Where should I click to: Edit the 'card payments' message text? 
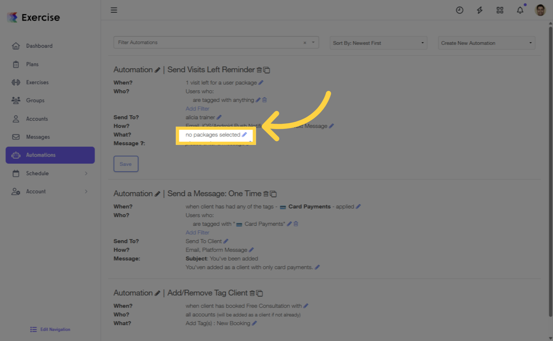[x=317, y=267]
